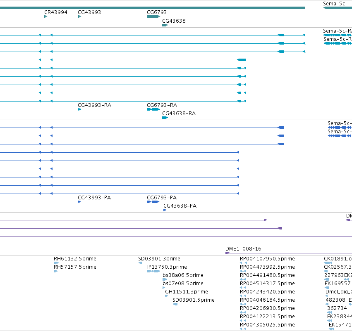Select the CG43993-RA transcript glyph
Viewport: 352px width, 331px height.
79,109
